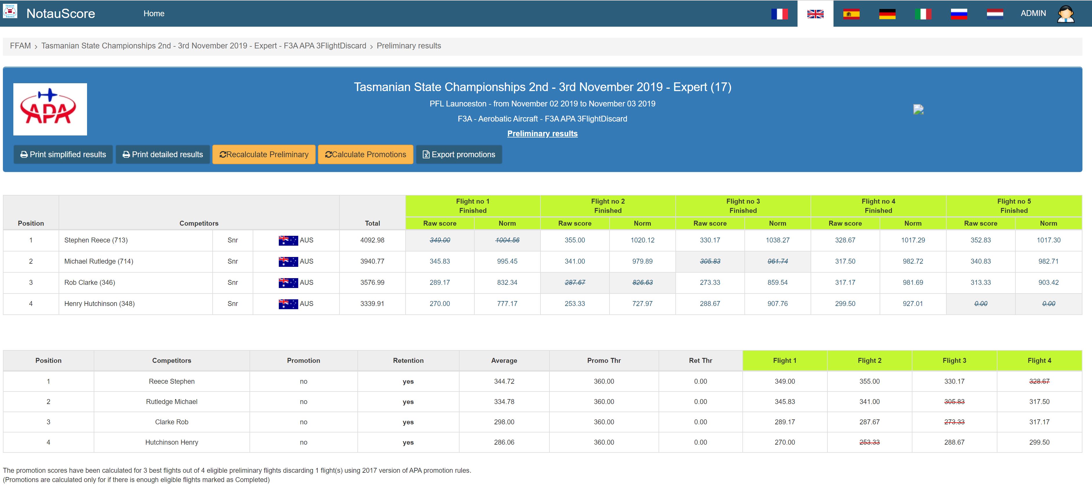Click Flight no 5 Finished header

pos(1014,206)
